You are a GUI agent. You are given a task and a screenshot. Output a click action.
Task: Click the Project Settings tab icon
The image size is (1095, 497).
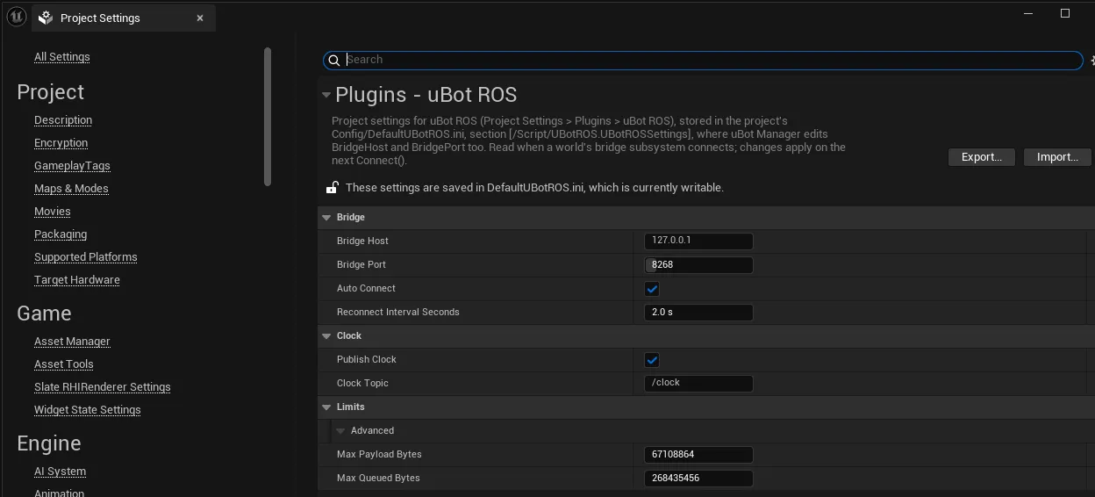click(46, 18)
